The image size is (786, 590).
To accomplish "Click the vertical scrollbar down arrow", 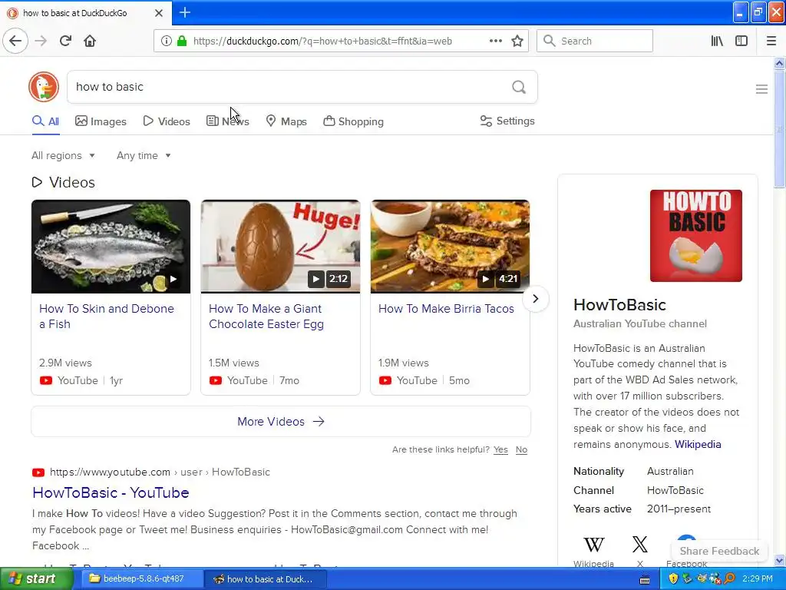I will 780,560.
